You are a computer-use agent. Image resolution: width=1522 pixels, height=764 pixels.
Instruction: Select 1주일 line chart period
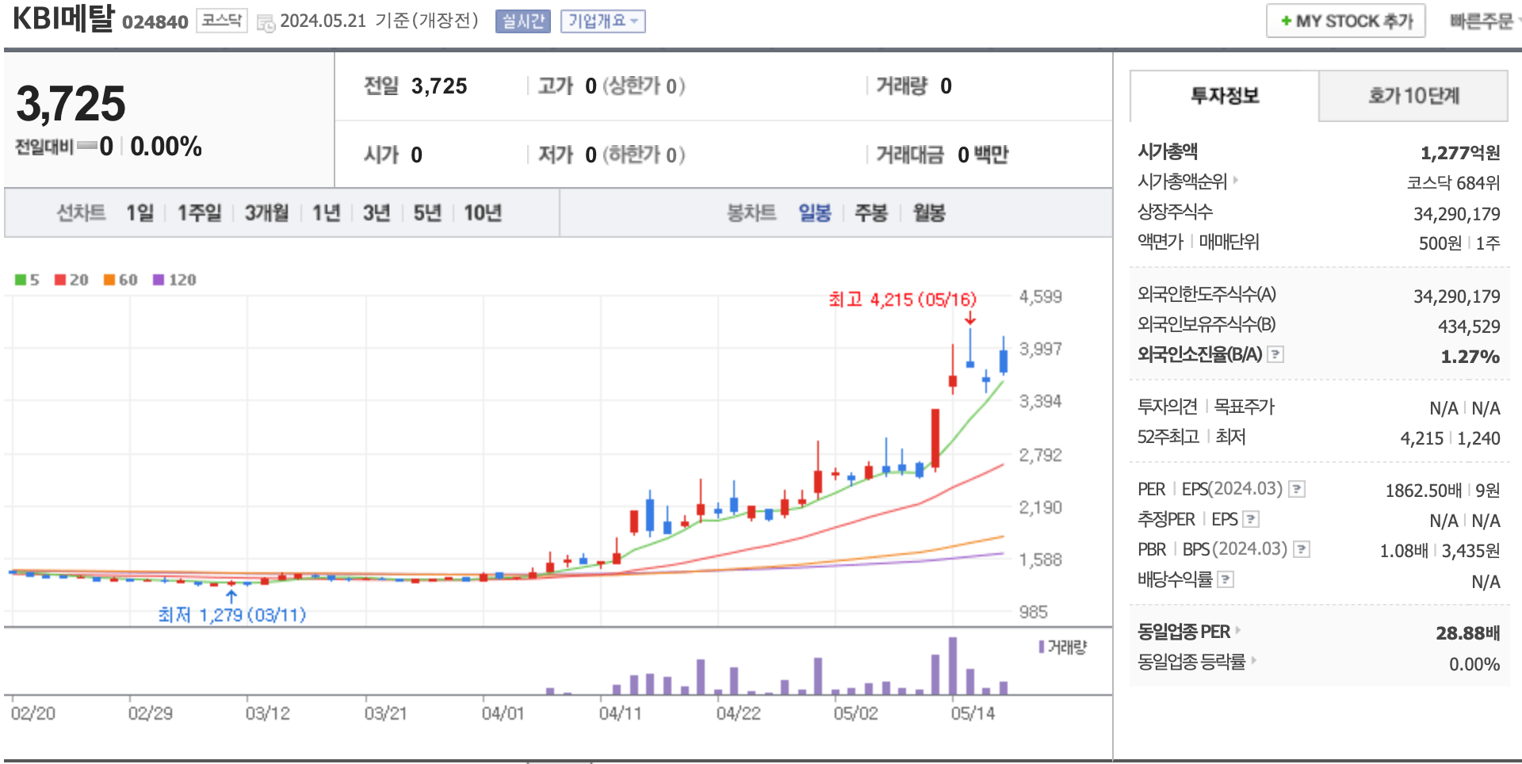tap(200, 212)
